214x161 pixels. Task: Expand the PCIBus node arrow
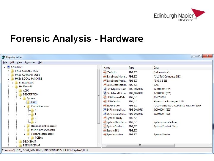(29, 138)
